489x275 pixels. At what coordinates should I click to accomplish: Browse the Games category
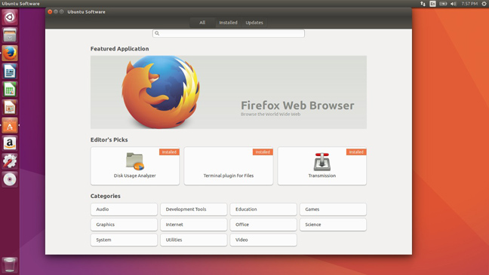333,209
